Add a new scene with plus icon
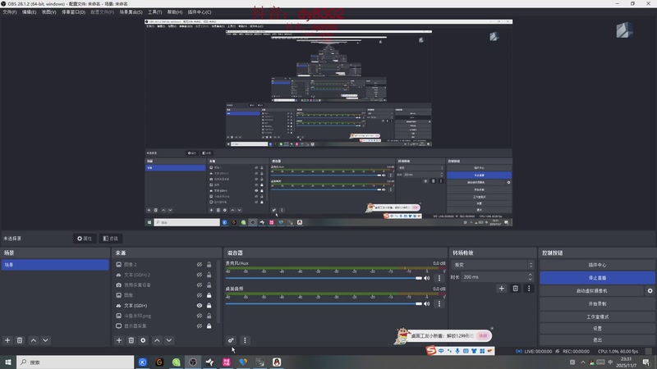 [x=7, y=340]
